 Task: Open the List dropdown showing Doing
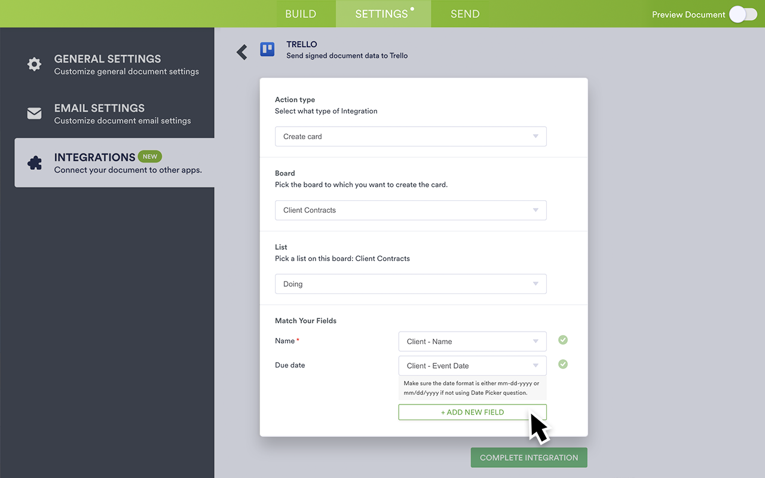(411, 284)
